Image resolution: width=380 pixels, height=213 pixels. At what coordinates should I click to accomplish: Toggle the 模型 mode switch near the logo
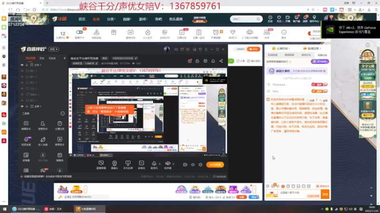click(54, 49)
